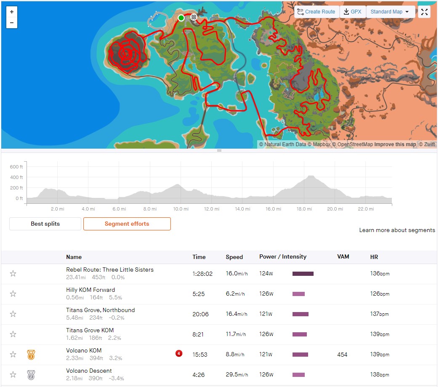This screenshot has height=387, width=439.
Task: Star the Titans Grove KOM segment
Action: (13, 334)
